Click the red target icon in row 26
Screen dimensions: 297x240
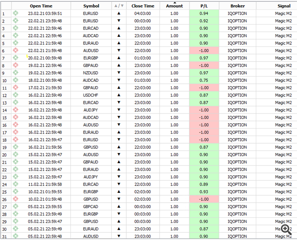pos(15,199)
